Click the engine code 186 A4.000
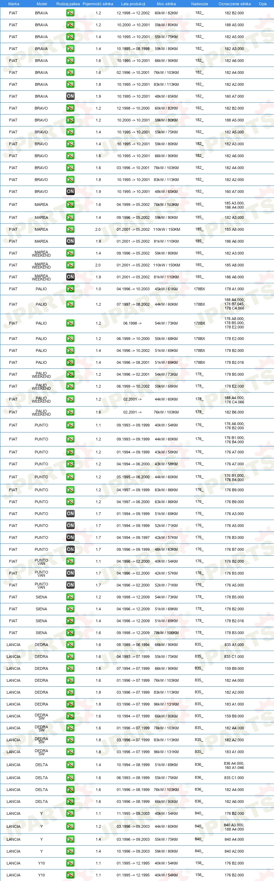 point(234,207)
